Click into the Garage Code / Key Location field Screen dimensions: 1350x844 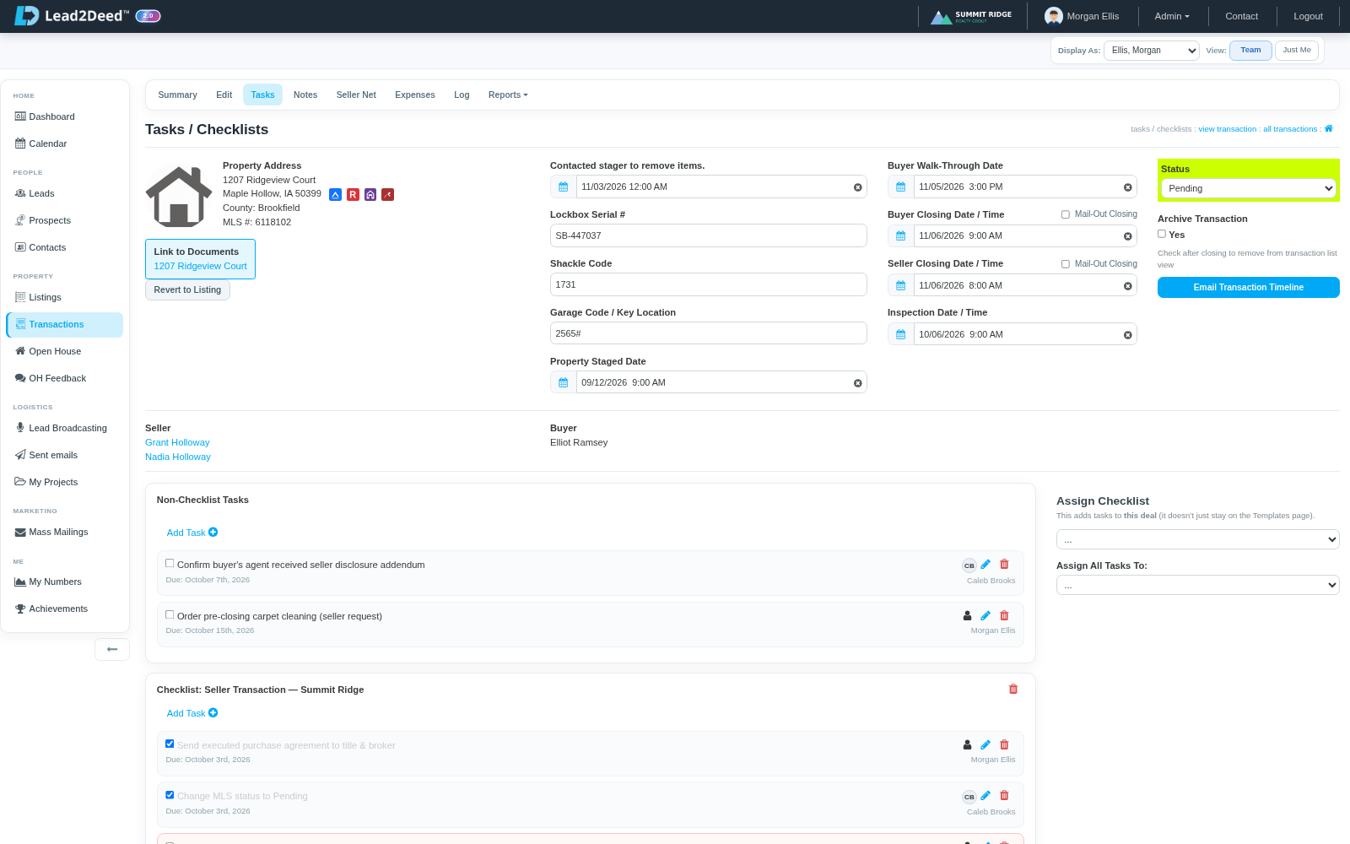click(708, 333)
